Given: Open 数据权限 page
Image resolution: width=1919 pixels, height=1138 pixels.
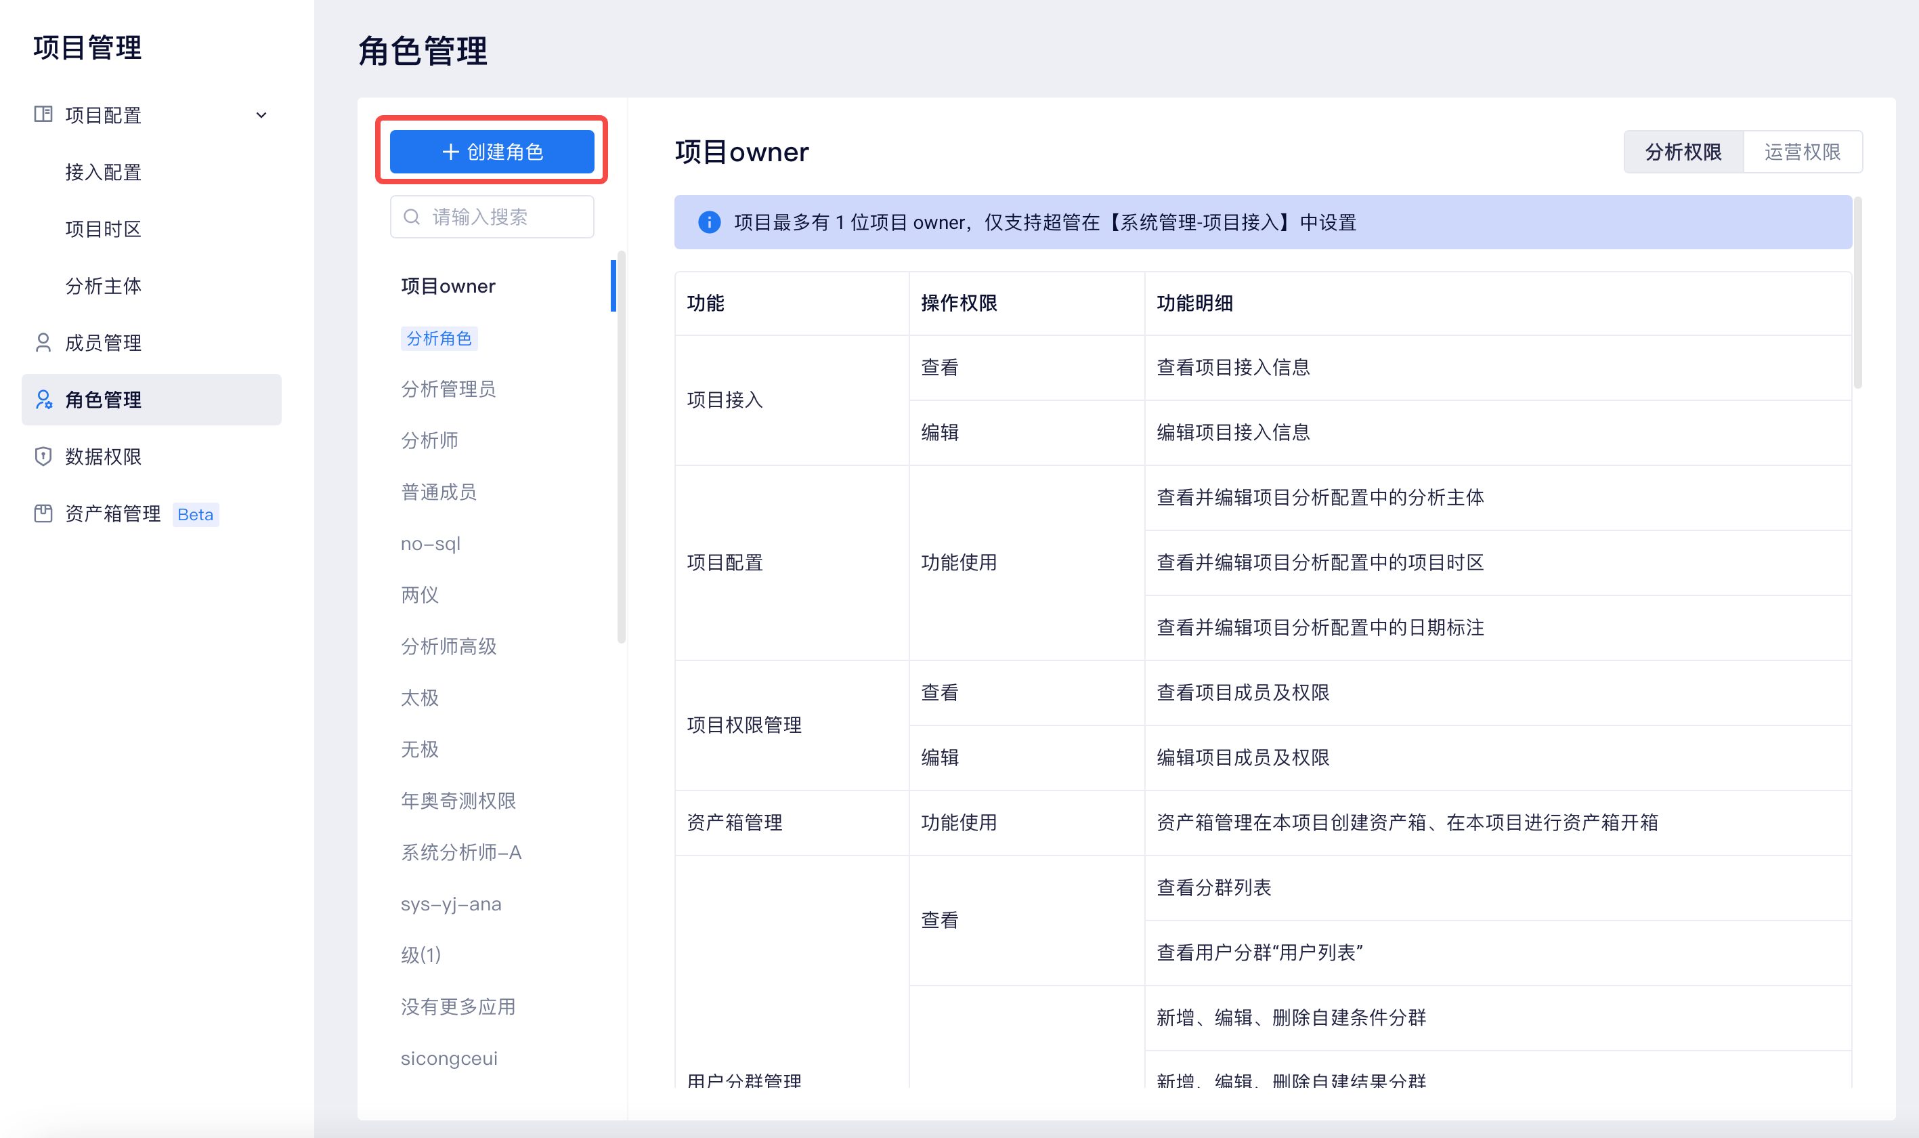Looking at the screenshot, I should [152, 457].
